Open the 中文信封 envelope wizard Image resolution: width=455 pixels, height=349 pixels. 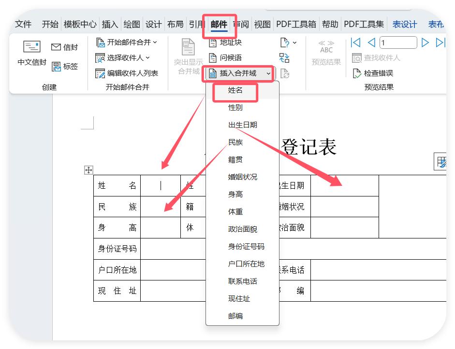(31, 53)
